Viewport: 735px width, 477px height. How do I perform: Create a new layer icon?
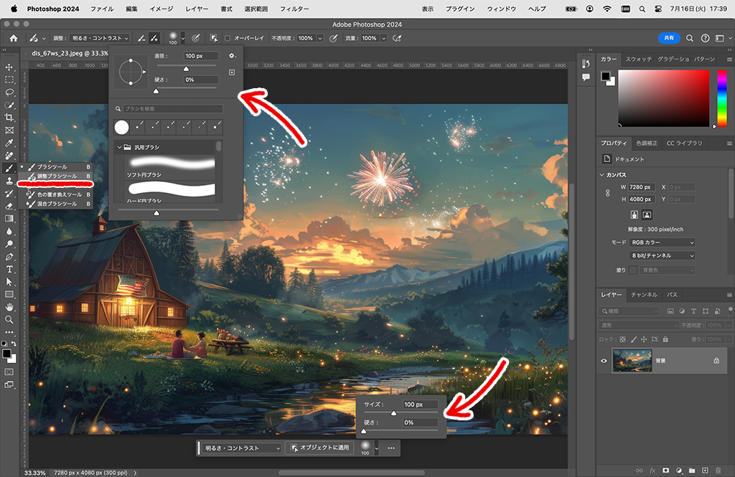coord(705,470)
